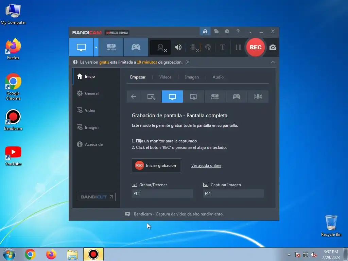Click the muted volume tray icon
The height and width of the screenshot is (261, 348).
pyautogui.click(x=314, y=255)
